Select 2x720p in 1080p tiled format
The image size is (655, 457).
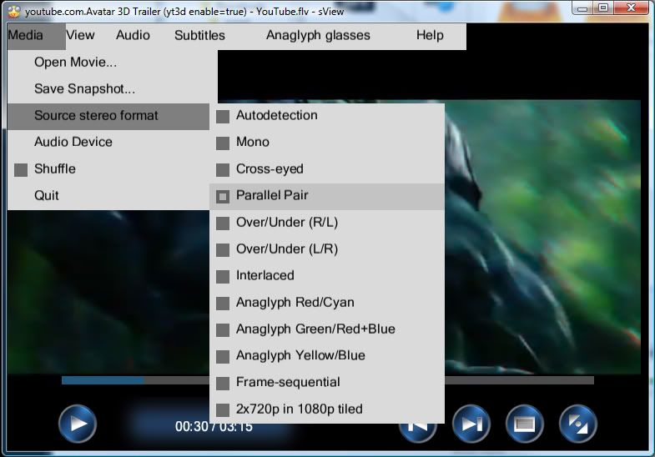327,409
